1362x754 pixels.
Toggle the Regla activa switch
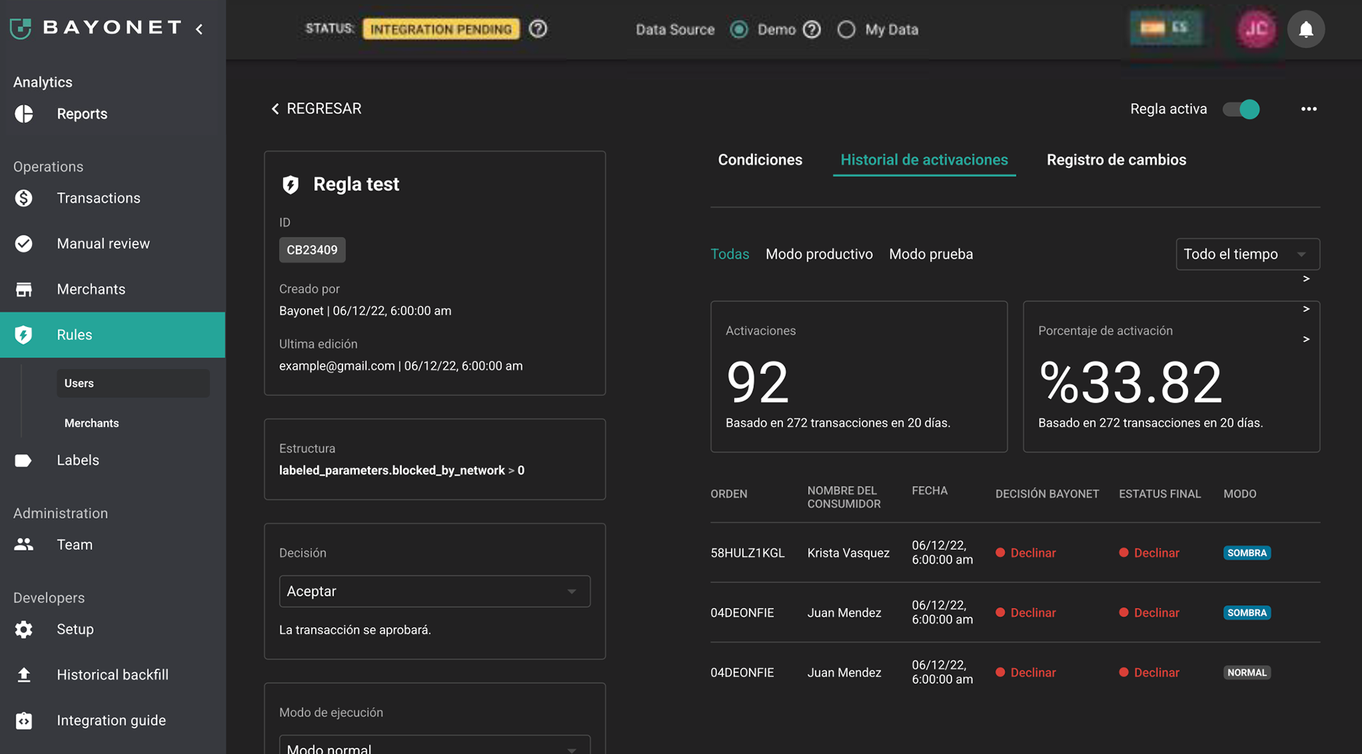tap(1241, 109)
